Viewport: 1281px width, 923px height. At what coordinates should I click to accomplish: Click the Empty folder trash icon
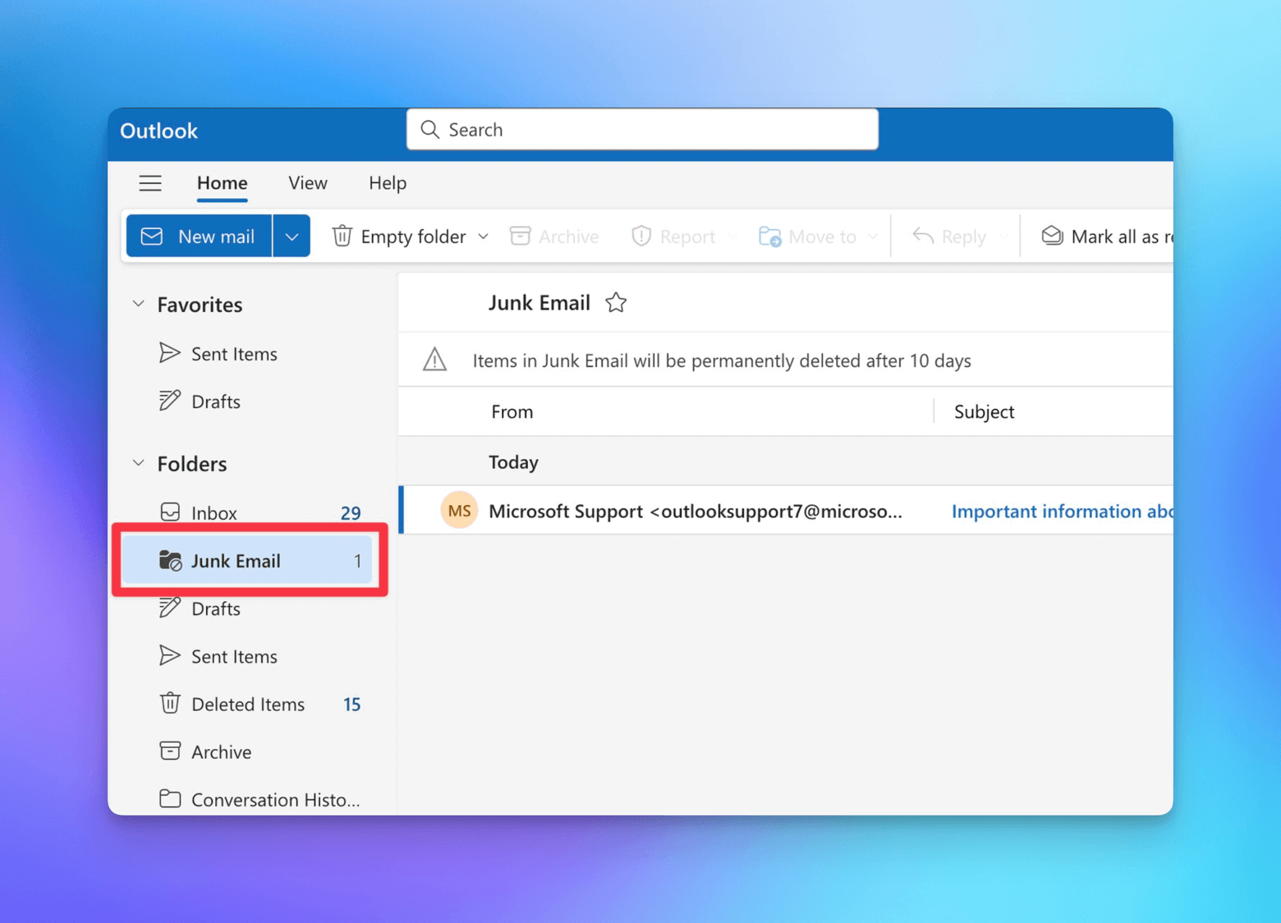[342, 236]
